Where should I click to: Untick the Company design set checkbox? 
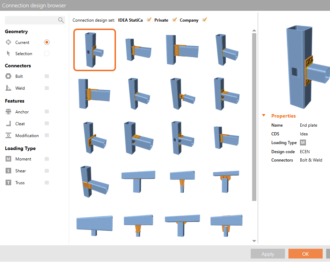(205, 20)
